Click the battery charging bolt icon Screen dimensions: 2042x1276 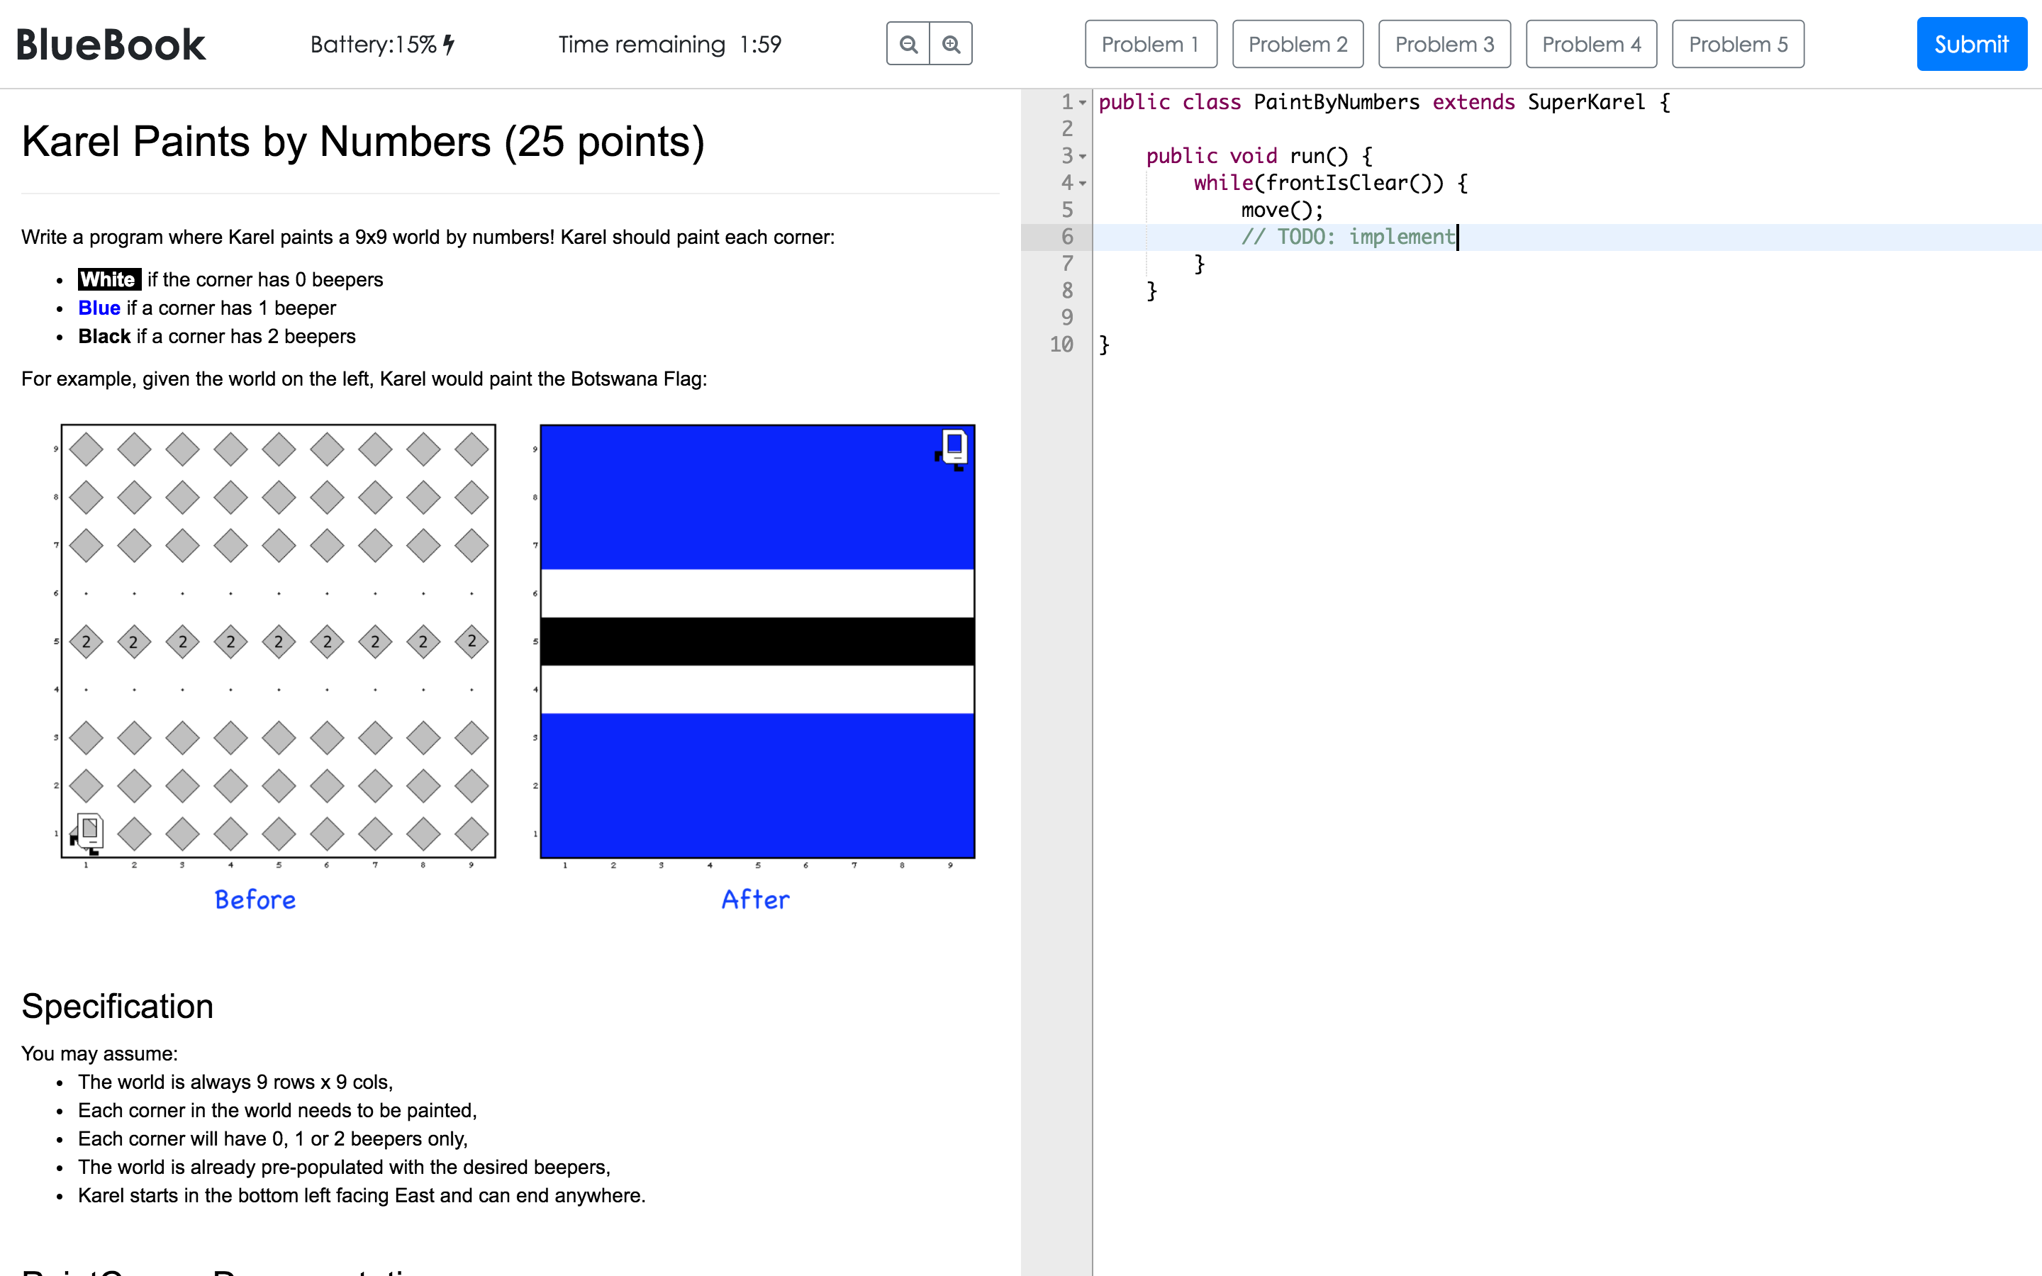click(449, 44)
